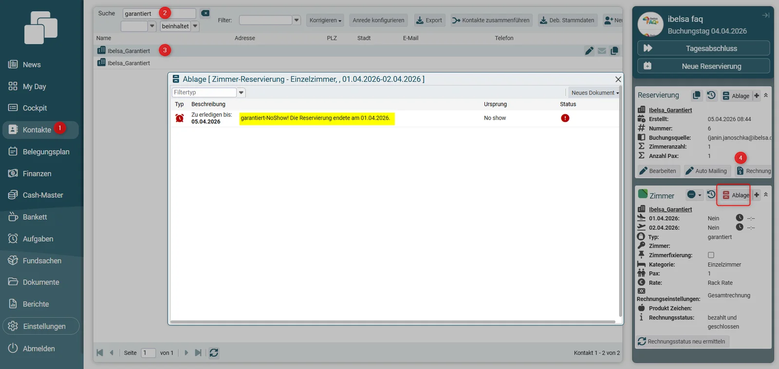Open News in the sidebar

pos(32,65)
